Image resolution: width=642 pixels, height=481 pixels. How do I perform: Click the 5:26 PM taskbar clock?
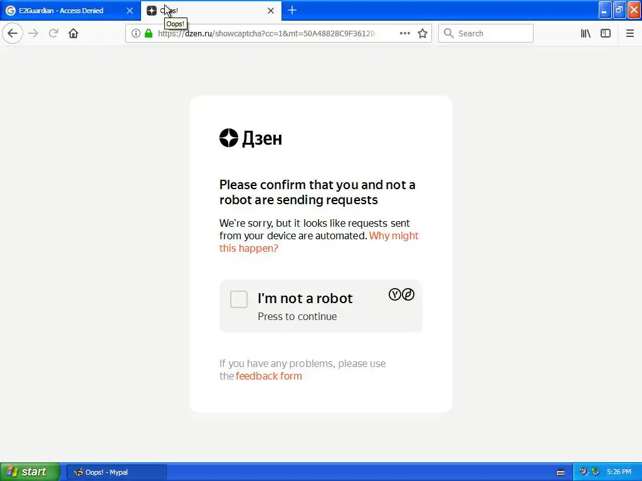619,472
